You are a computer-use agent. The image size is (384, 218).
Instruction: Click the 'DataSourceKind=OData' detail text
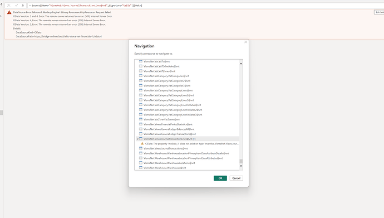[x=28, y=32]
